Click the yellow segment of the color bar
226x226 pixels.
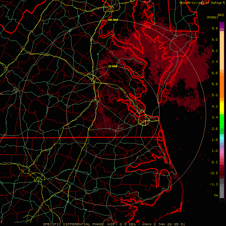(222, 107)
